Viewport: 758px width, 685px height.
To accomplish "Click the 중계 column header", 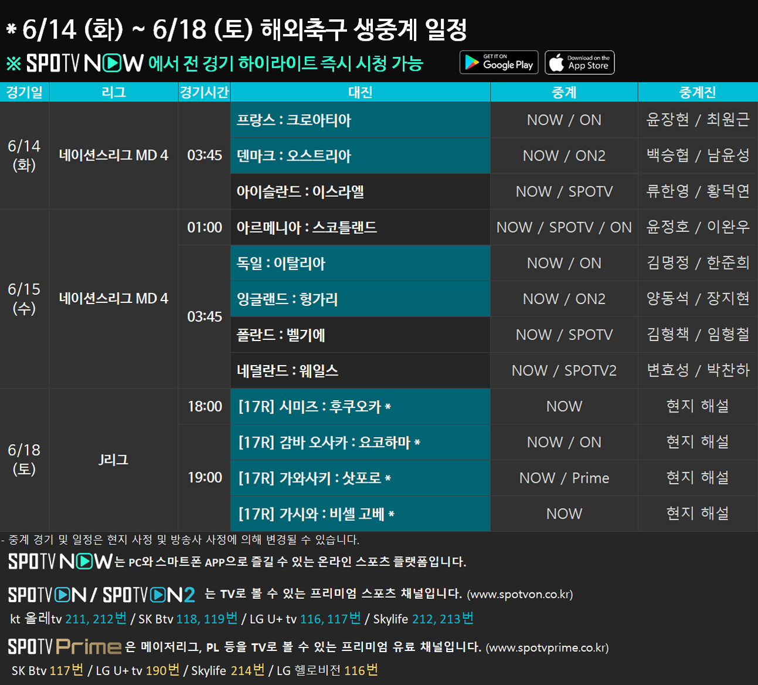I will 564,92.
